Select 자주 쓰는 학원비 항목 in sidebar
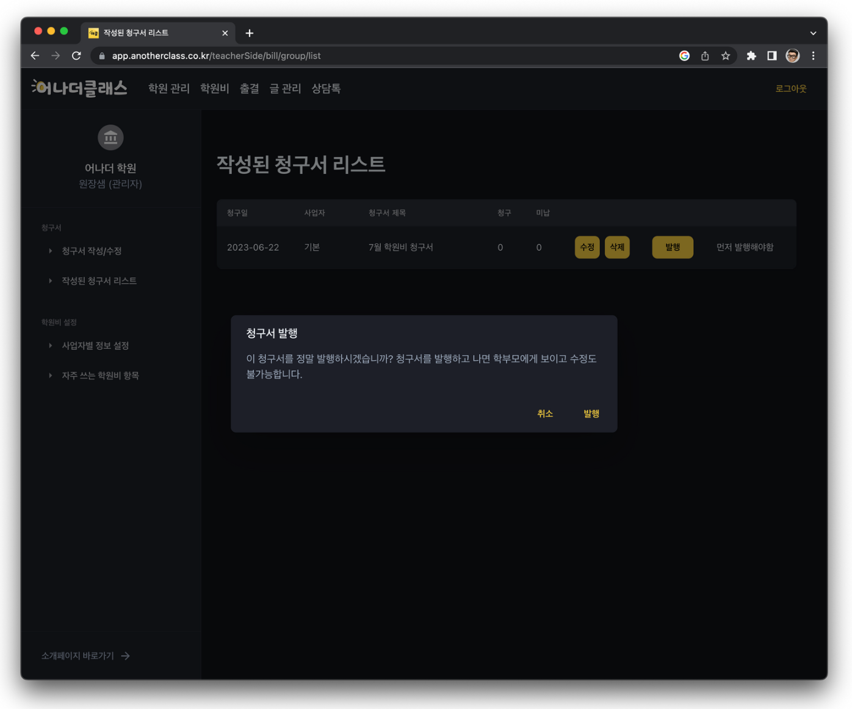 coord(100,375)
